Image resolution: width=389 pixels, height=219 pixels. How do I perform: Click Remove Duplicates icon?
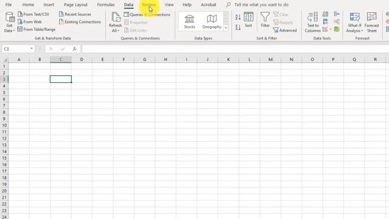coord(326,22)
